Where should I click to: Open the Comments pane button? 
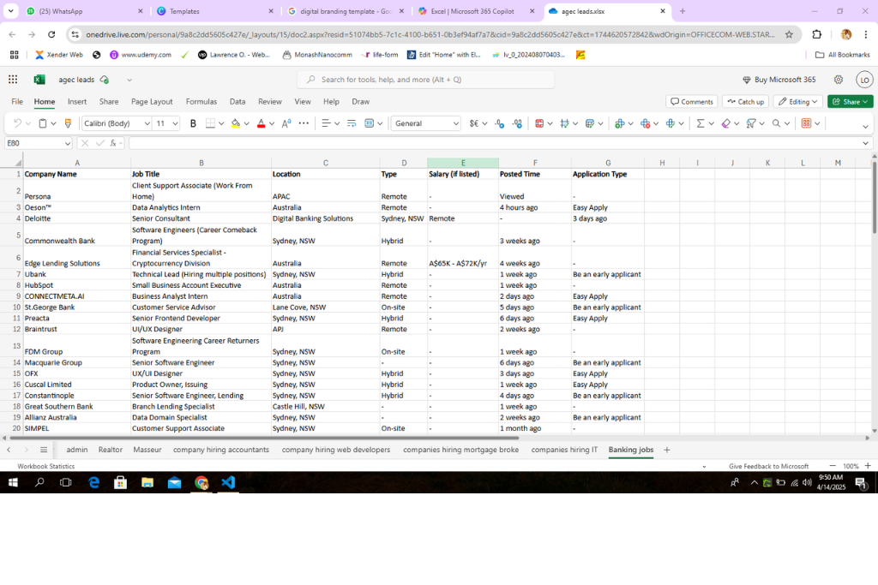691,102
